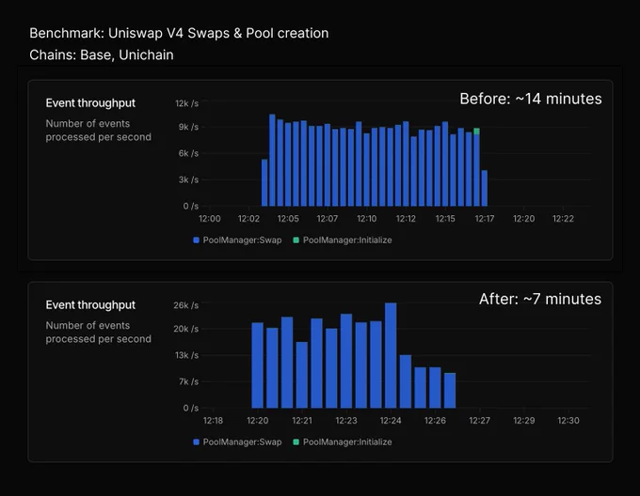Click the "12k /s" y-axis label

coord(187,103)
